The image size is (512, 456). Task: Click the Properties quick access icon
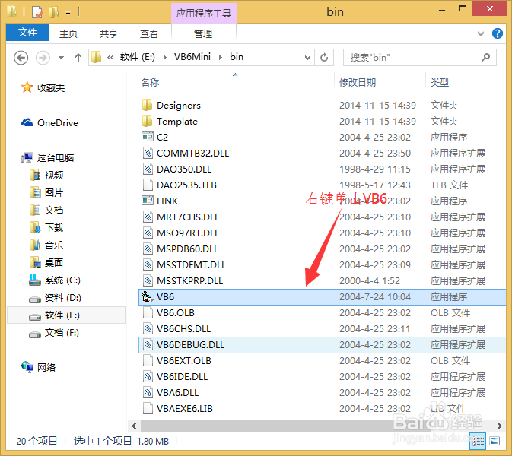tap(37, 12)
